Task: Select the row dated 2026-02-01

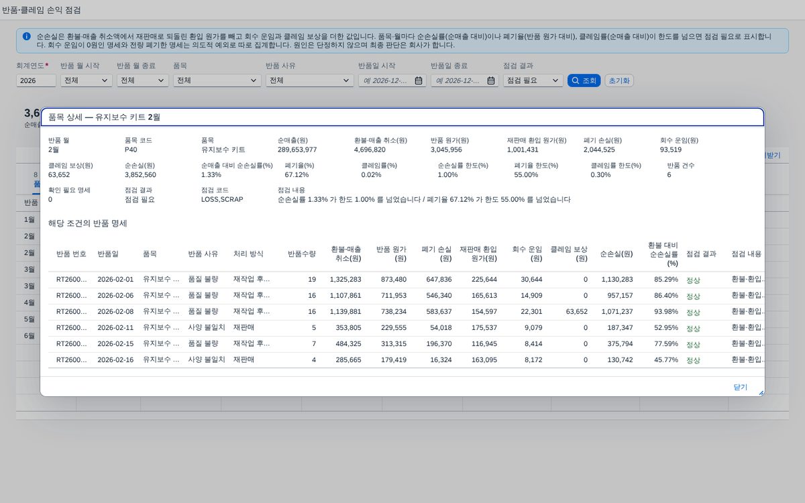Action: (406, 280)
